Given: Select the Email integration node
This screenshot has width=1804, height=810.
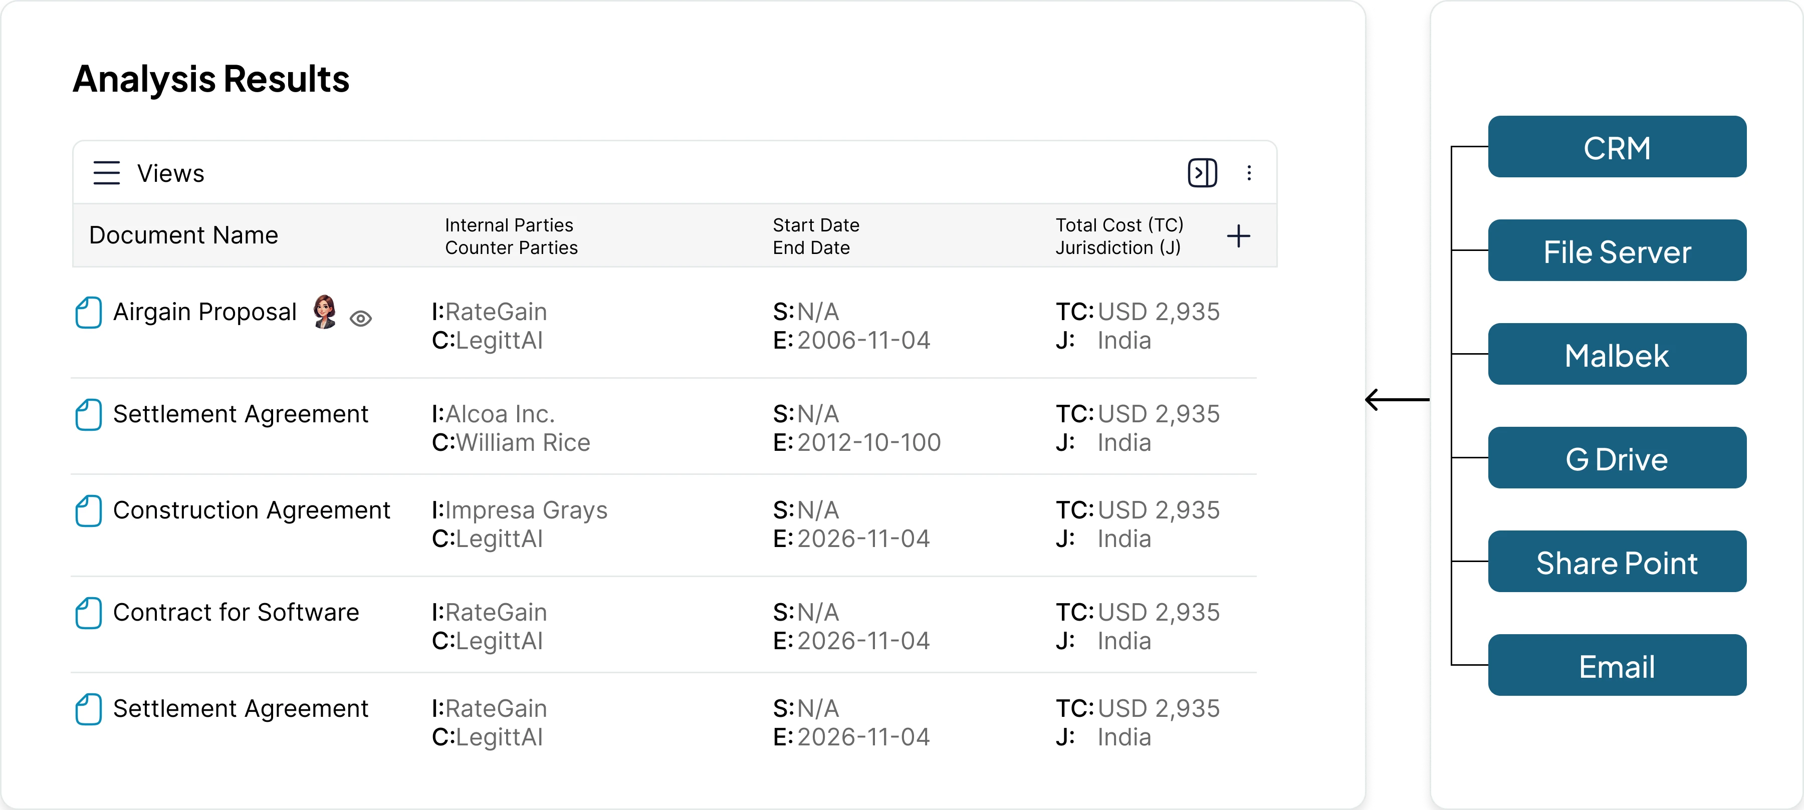Looking at the screenshot, I should point(1616,666).
